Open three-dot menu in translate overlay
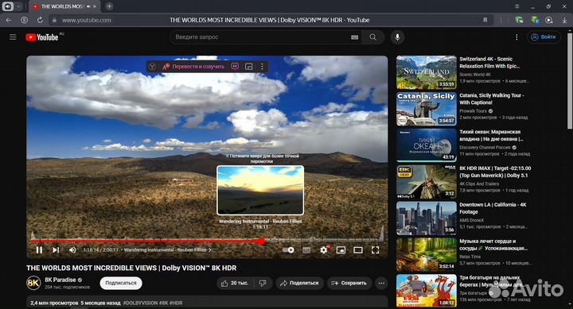The height and width of the screenshot is (309, 573). pos(262,67)
